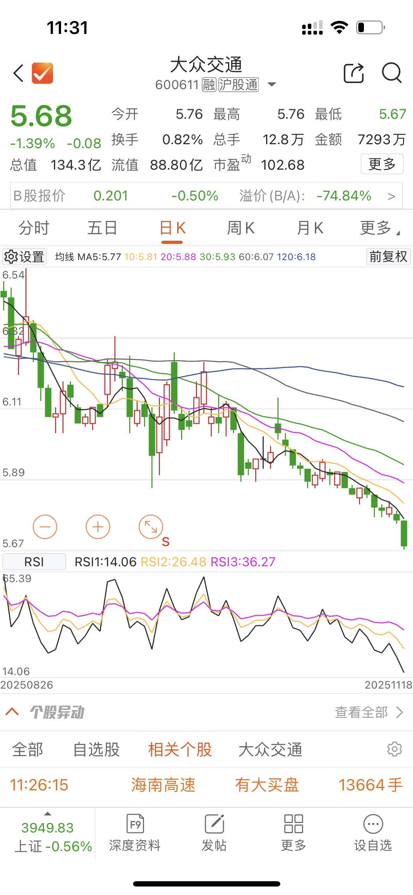The height and width of the screenshot is (895, 413).
Task: Tap the current price 5.68
Action: 41,116
